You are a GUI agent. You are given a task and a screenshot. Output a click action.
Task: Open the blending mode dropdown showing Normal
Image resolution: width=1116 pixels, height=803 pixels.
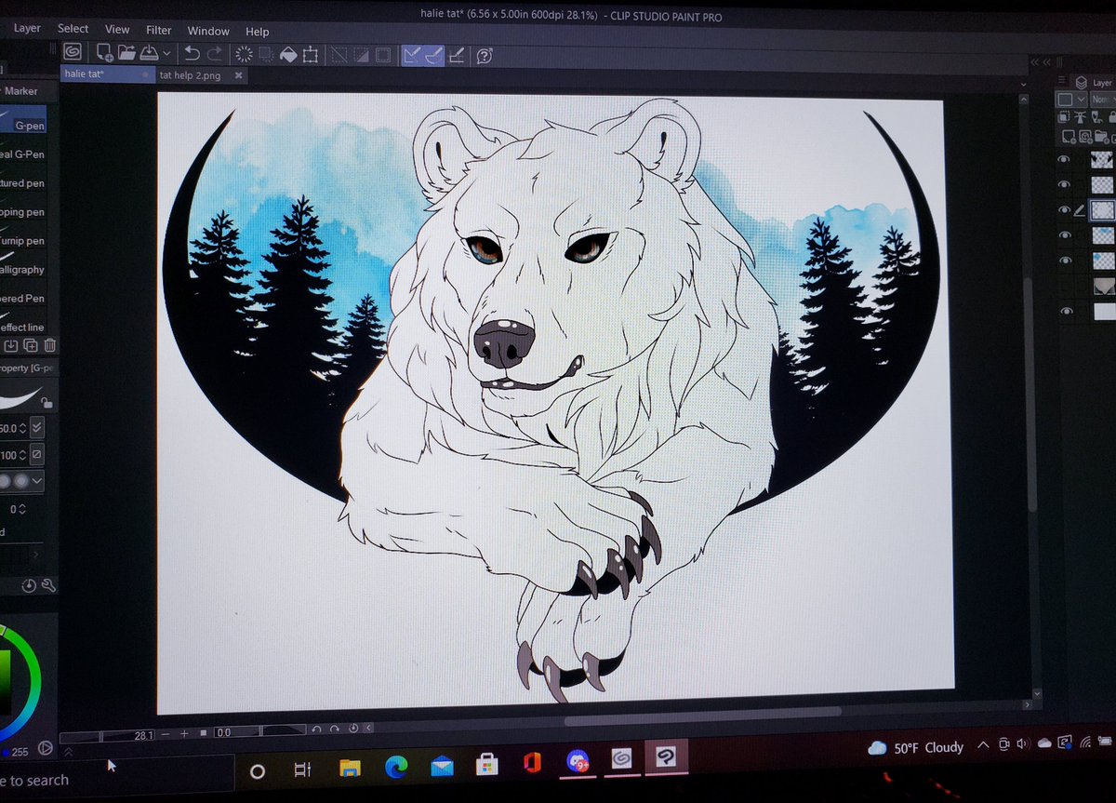[x=1104, y=99]
